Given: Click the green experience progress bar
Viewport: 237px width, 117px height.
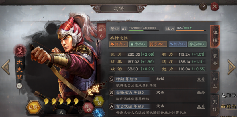Looking at the screenshot, I should click(144, 30).
